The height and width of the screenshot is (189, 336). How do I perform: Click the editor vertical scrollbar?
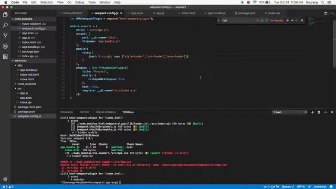(335, 43)
